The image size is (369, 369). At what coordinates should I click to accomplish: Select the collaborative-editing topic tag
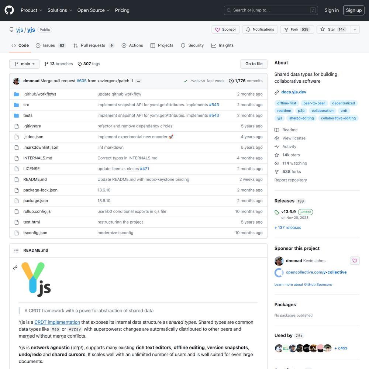(x=338, y=118)
